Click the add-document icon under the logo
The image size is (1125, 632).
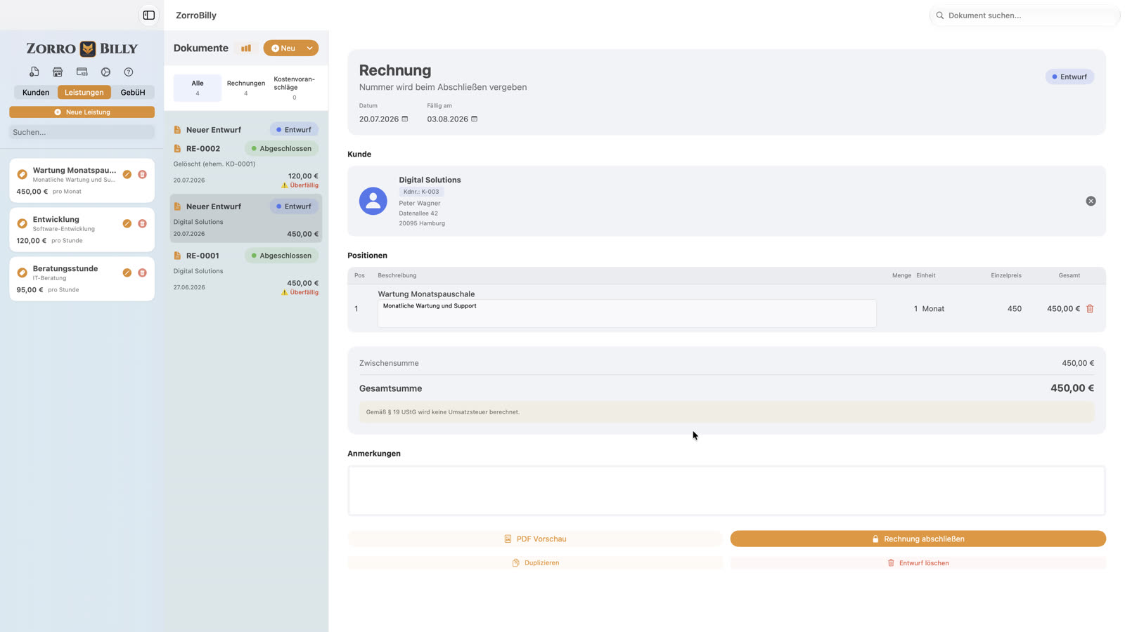(34, 72)
